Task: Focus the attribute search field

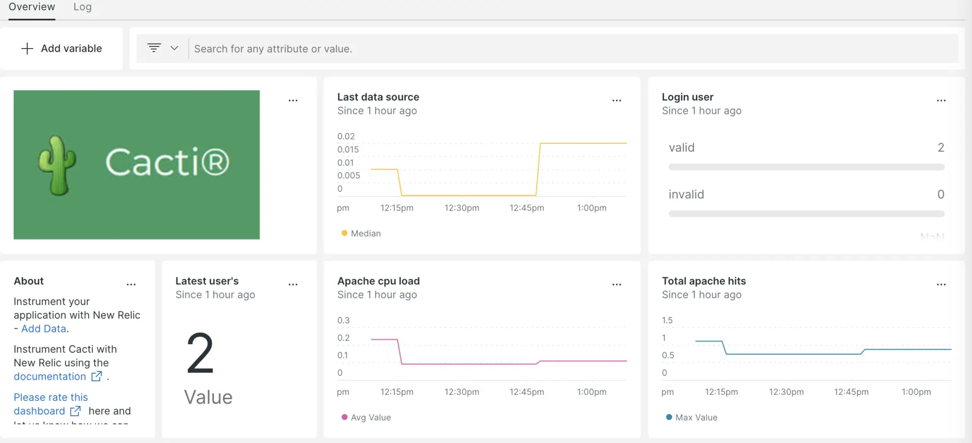Action: (x=572, y=49)
